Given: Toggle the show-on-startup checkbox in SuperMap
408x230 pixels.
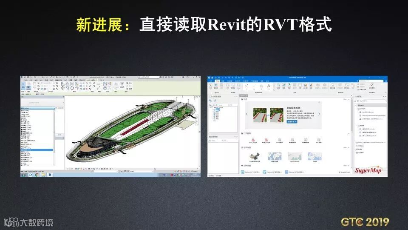Looking at the screenshot, I should [340, 172].
